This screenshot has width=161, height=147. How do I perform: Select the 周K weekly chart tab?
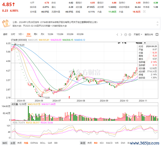36,34
